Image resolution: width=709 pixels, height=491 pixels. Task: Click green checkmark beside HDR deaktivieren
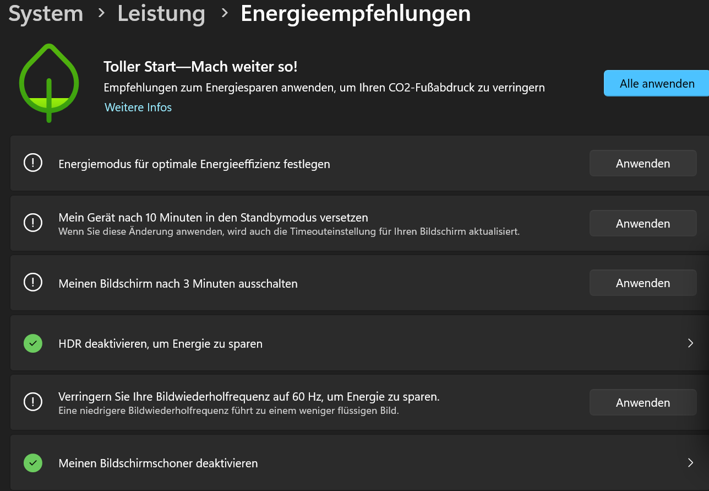pyautogui.click(x=33, y=343)
